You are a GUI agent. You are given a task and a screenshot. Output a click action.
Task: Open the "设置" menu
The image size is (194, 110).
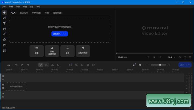click(x=25, y=7)
